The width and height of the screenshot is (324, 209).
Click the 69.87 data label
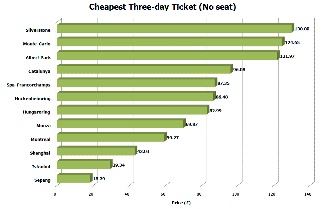pyautogui.click(x=192, y=124)
